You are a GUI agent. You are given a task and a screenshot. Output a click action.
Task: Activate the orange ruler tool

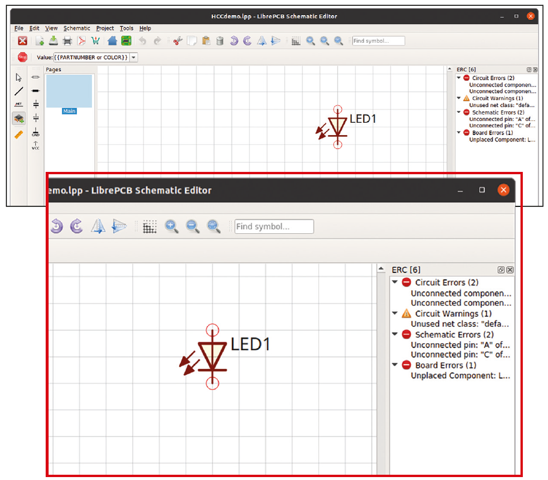tap(19, 134)
